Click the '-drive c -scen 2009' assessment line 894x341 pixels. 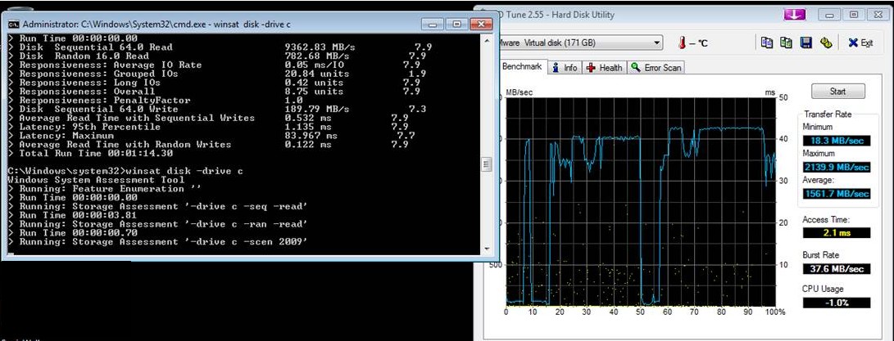coord(158,242)
